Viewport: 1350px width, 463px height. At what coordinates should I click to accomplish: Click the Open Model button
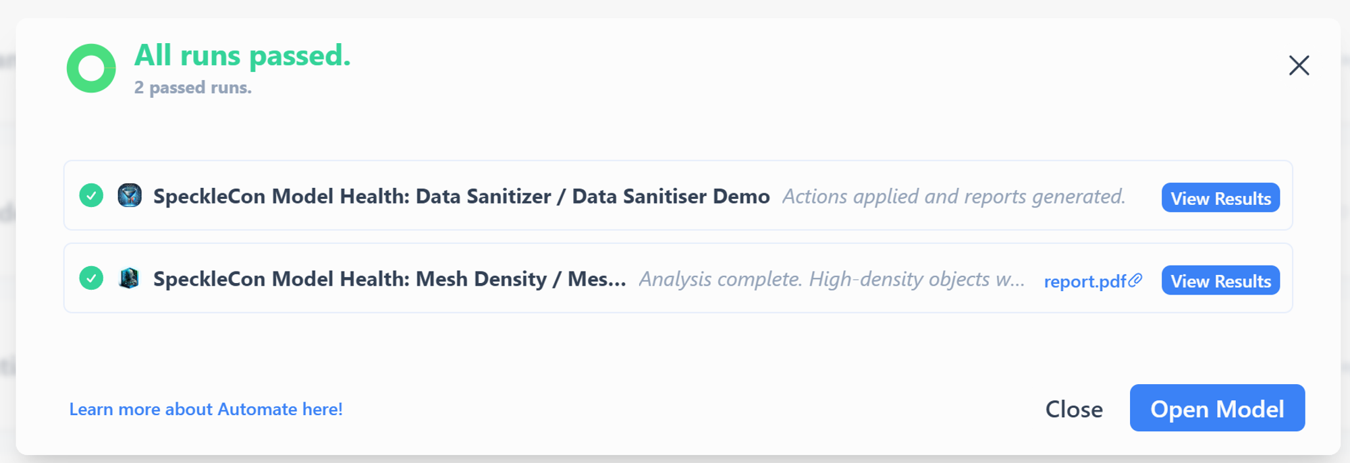pyautogui.click(x=1217, y=408)
